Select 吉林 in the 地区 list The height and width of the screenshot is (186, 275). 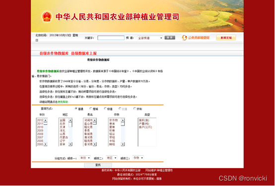[63, 144]
